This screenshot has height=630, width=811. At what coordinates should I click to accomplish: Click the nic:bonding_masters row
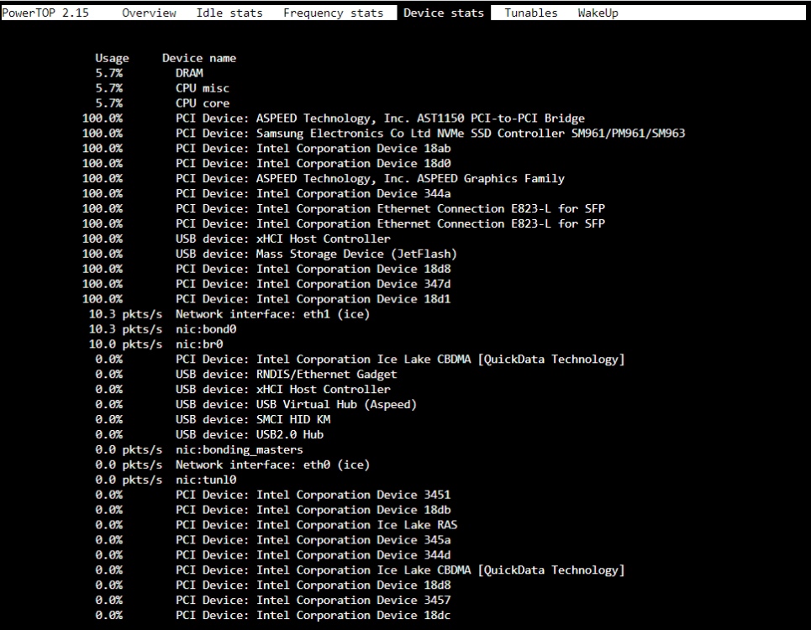(199, 449)
